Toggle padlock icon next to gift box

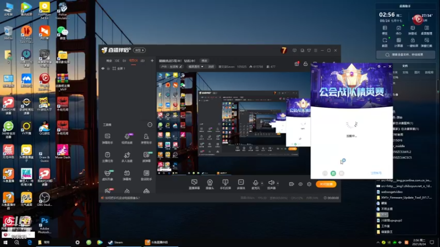tap(306, 64)
